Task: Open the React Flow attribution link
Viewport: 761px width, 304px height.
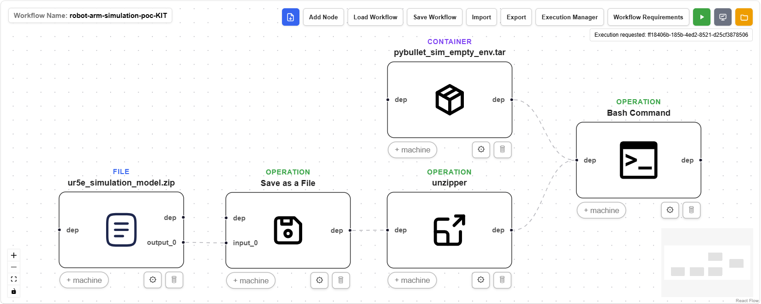Action: (747, 301)
